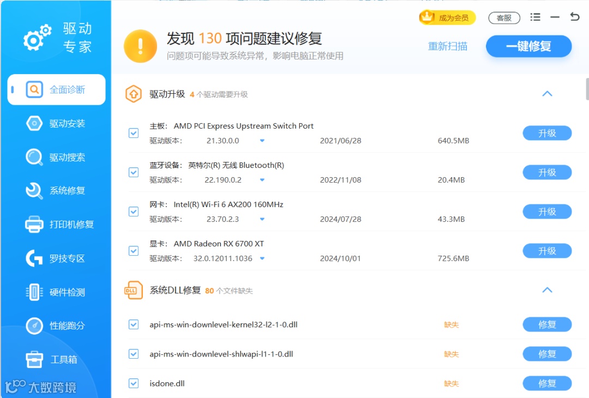589x398 pixels.
Task: Click the isdone.dll file name
Action: click(167, 383)
